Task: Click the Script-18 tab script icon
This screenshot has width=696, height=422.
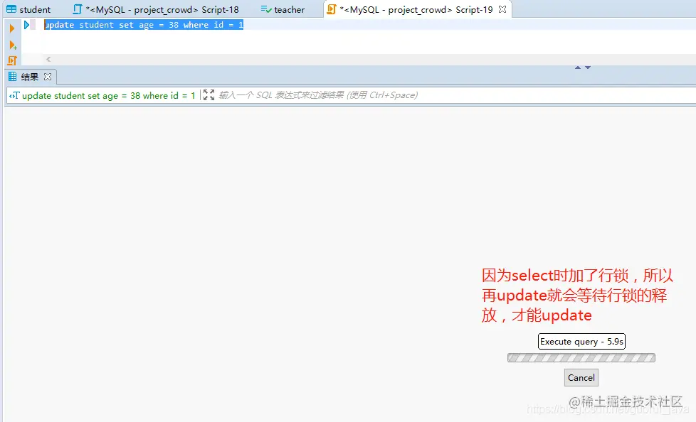Action: 78,9
